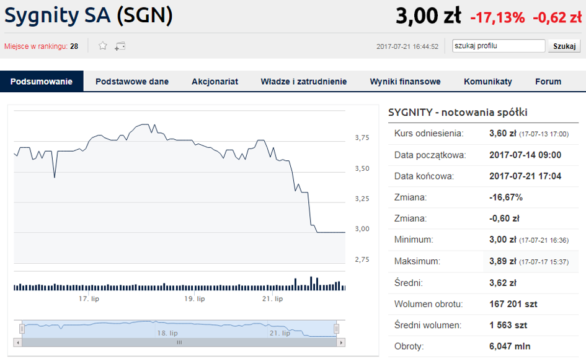
Task: Click the add-to-portfolio wallet icon
Action: click(x=120, y=46)
